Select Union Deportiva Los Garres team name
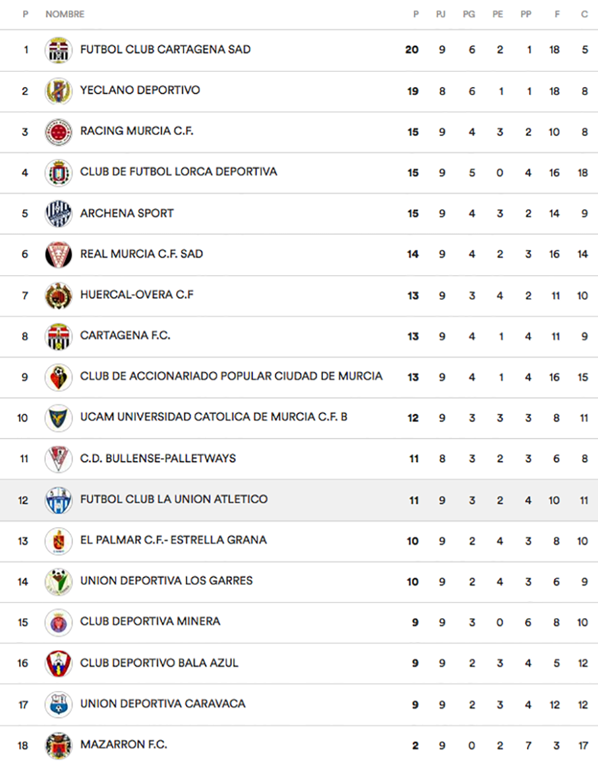 point(166,581)
